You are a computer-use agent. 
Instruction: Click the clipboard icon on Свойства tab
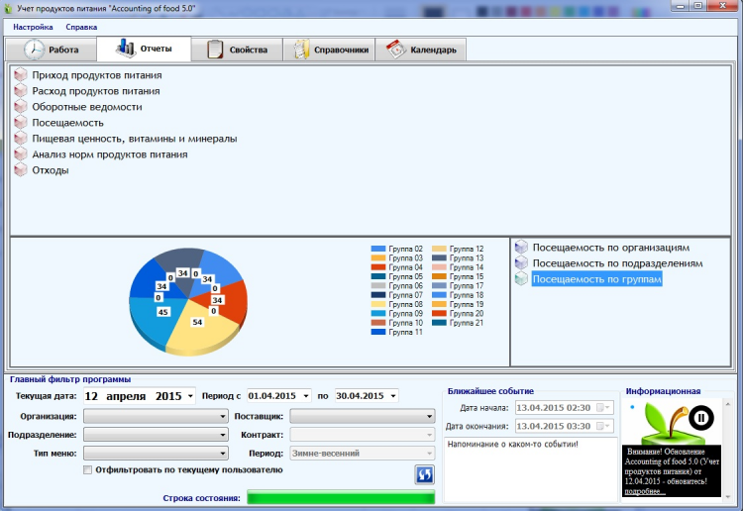(215, 50)
